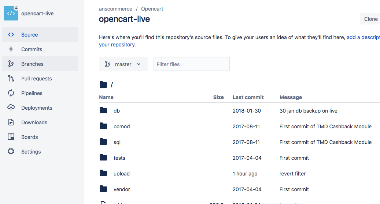Click the upload folder icon

tap(103, 173)
